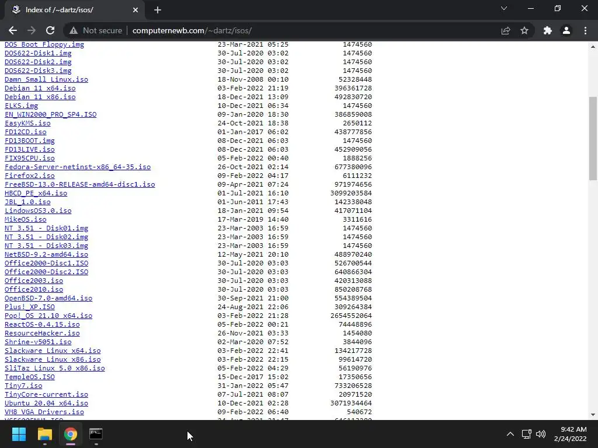Open the Windows Start menu
The width and height of the screenshot is (598, 448).
[19, 434]
